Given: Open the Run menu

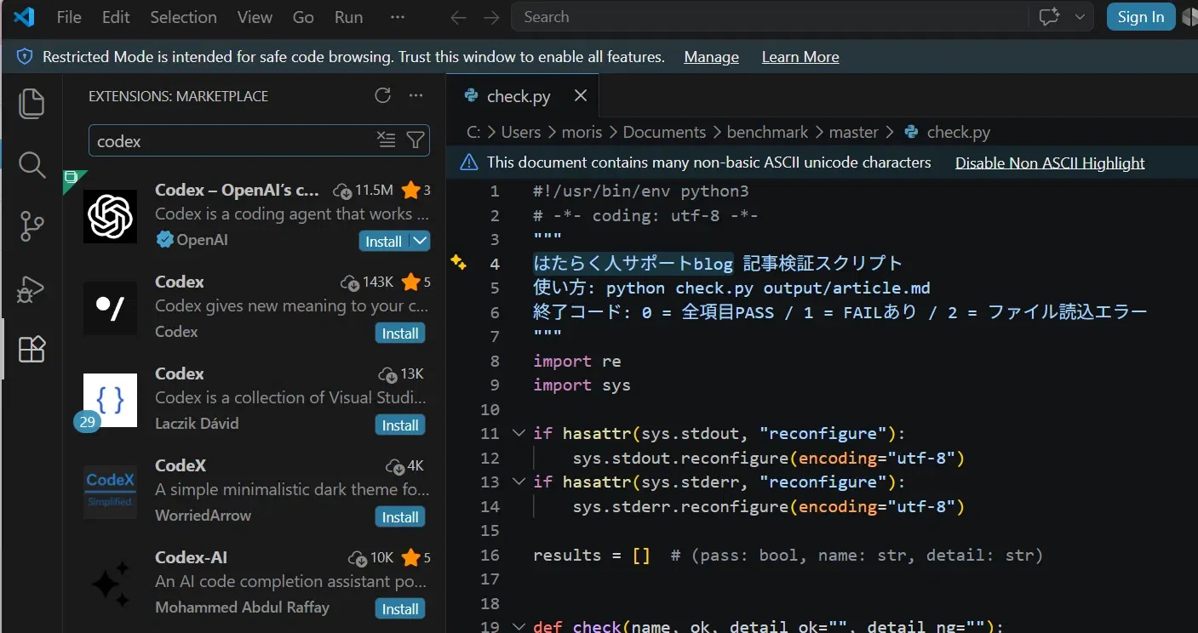Looking at the screenshot, I should [x=349, y=17].
